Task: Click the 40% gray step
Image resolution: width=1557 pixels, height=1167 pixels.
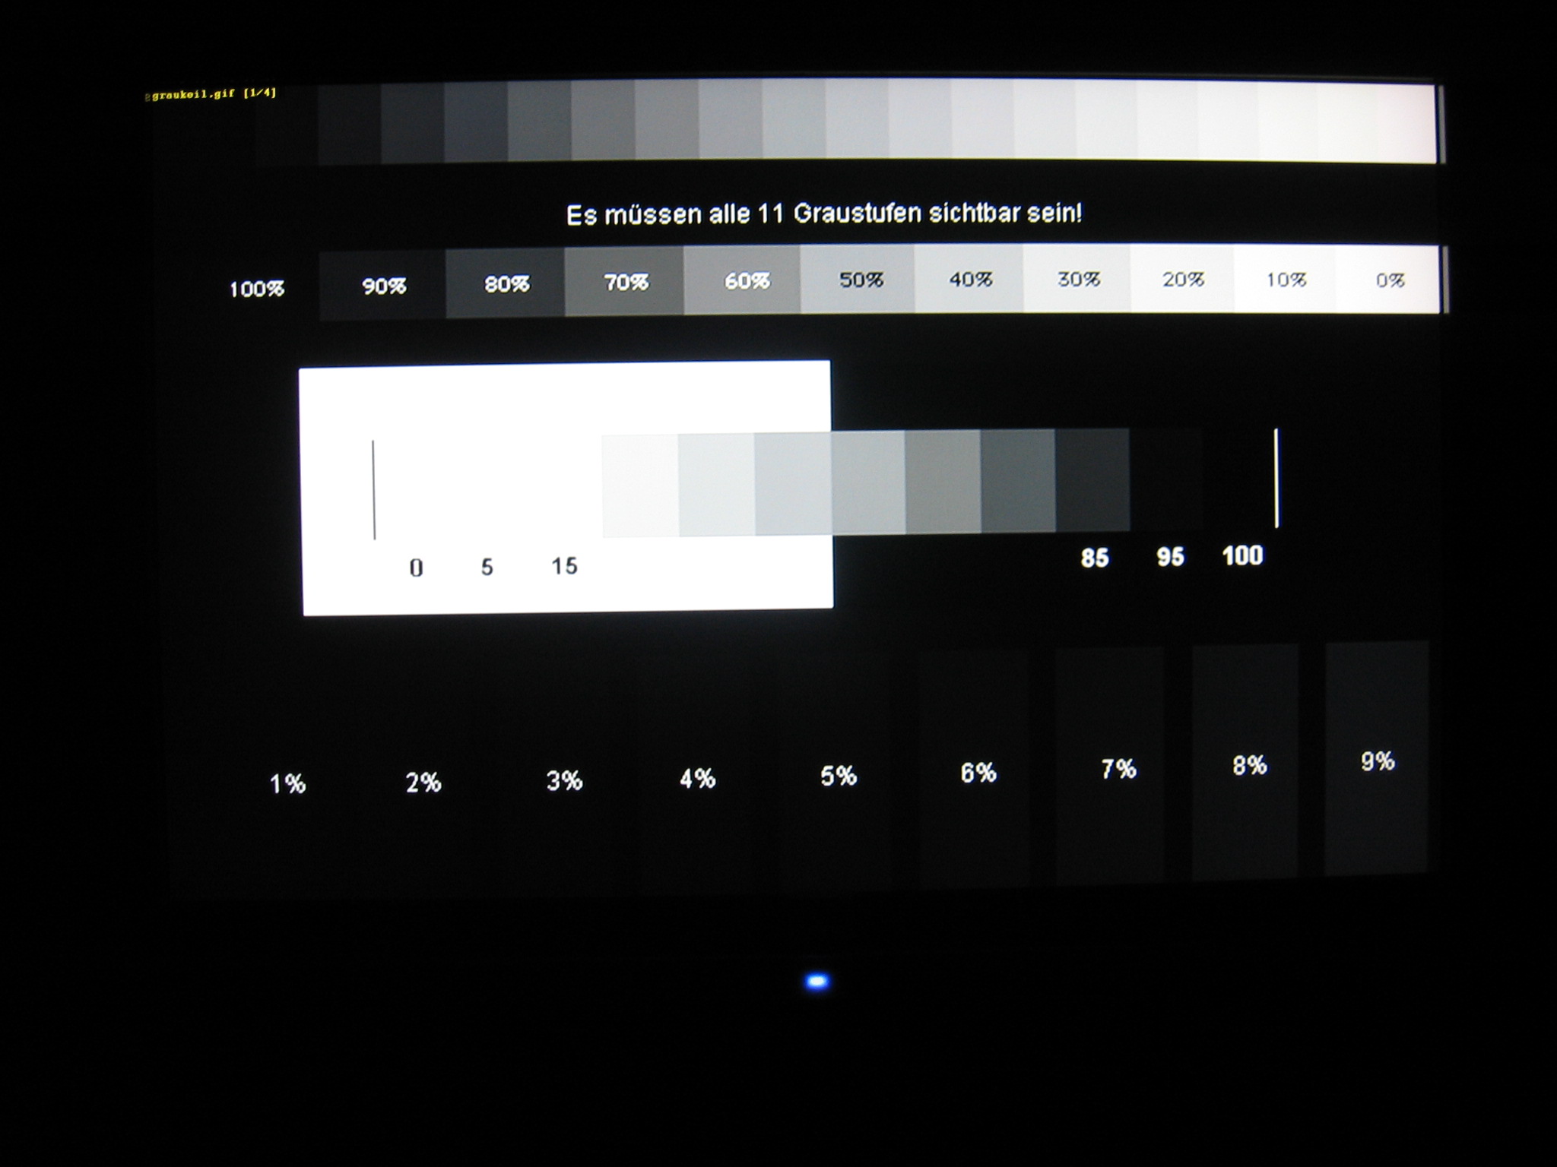Action: [x=969, y=279]
